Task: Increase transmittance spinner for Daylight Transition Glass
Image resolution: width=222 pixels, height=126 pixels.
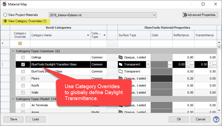Action: click(210, 63)
